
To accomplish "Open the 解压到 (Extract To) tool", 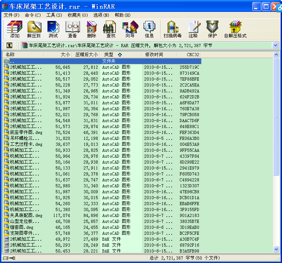I will 34,29.
